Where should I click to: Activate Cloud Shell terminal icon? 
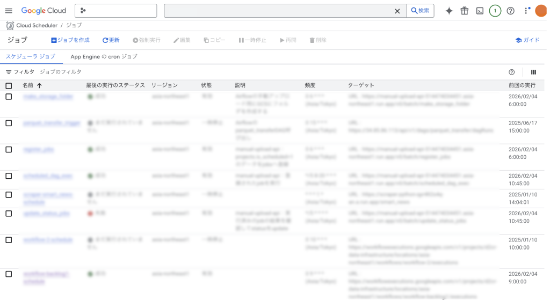pos(480,11)
